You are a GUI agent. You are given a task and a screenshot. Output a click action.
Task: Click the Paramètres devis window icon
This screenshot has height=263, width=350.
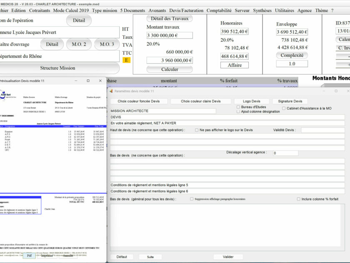111,91
